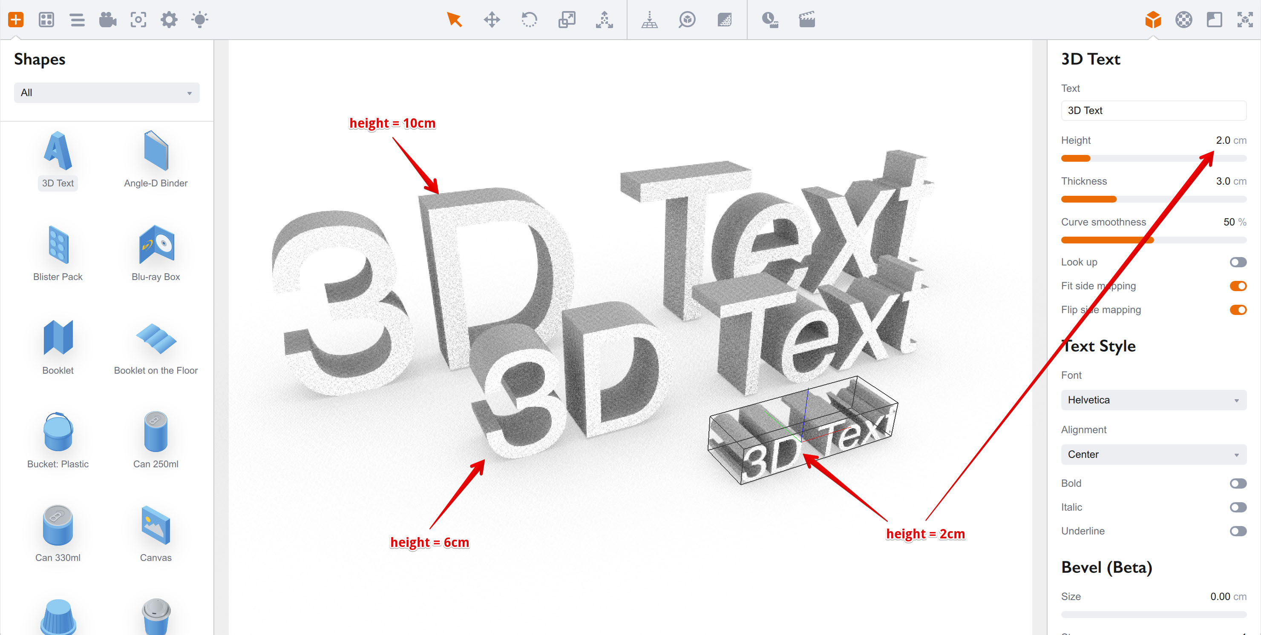The height and width of the screenshot is (635, 1261).
Task: Select the orange 3D cube view icon
Action: (x=1153, y=20)
